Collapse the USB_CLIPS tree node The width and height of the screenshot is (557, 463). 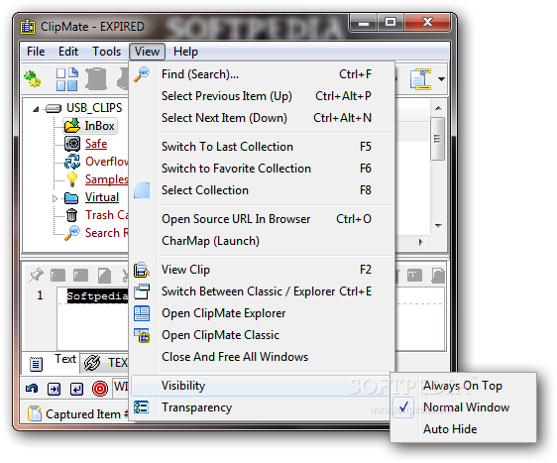(x=36, y=109)
